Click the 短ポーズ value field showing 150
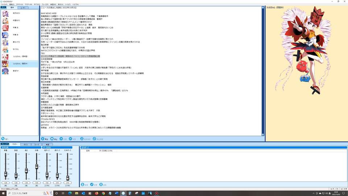The image size is (348, 196). click(47, 183)
